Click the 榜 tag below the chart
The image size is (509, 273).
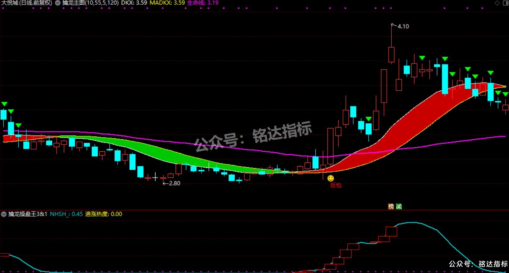point(391,206)
